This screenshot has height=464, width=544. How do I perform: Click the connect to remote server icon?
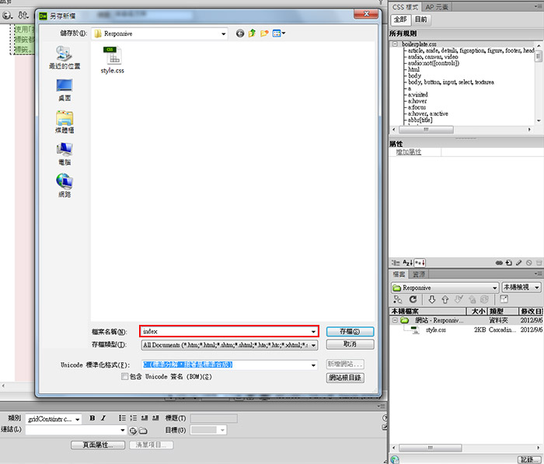click(398, 299)
